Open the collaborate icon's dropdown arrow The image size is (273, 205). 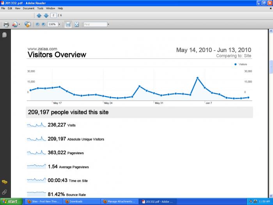(19, 25)
